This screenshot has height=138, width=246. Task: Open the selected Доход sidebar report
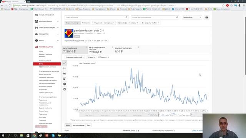[47, 64]
